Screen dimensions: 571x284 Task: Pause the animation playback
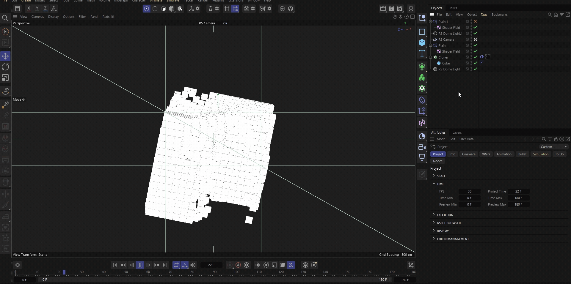coord(140,265)
